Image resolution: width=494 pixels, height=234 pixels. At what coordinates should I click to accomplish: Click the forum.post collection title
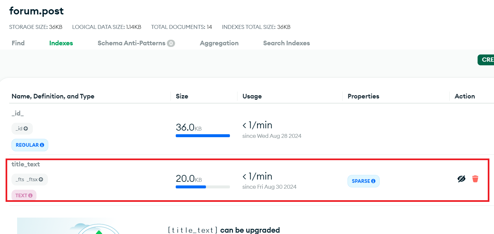pyautogui.click(x=36, y=11)
